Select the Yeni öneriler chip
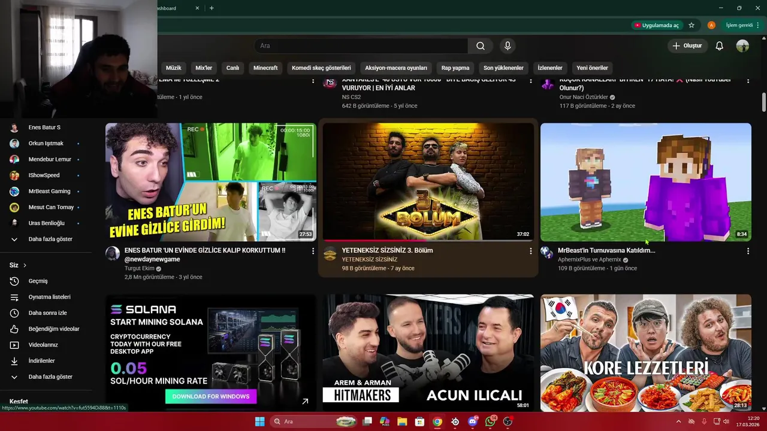767x431 pixels. 592,68
